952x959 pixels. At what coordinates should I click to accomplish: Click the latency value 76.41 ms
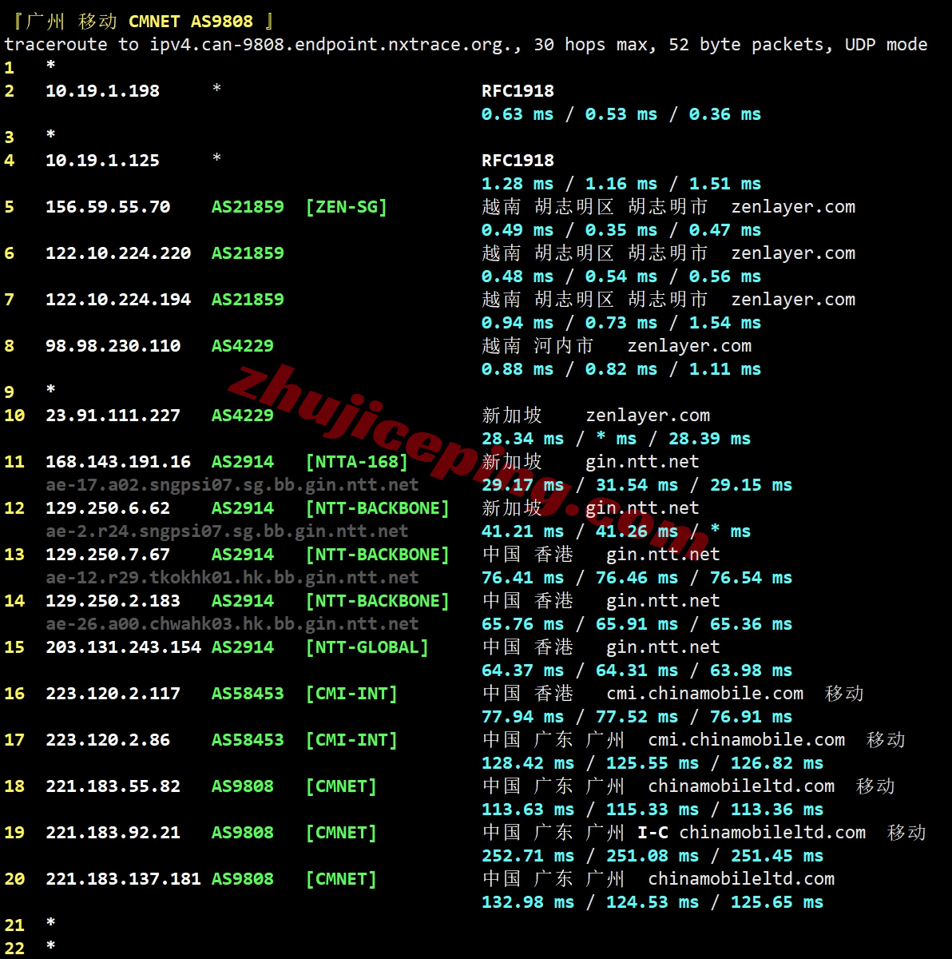[523, 578]
